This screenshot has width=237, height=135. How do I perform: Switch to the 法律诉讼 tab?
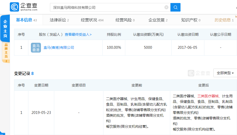(x=59, y=20)
